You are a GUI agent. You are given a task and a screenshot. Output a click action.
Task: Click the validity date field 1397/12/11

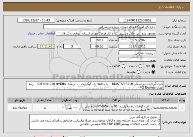point(137,46)
